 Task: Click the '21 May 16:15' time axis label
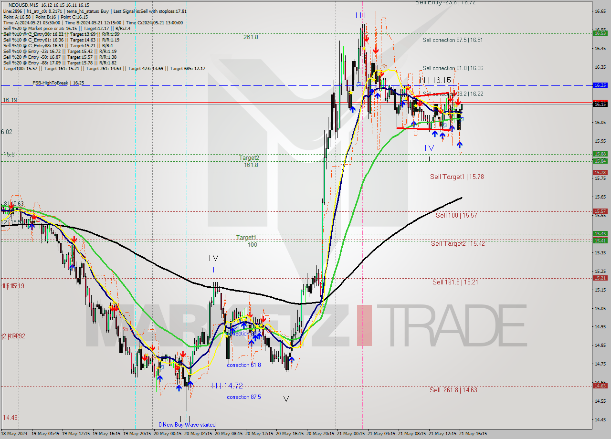(x=473, y=434)
